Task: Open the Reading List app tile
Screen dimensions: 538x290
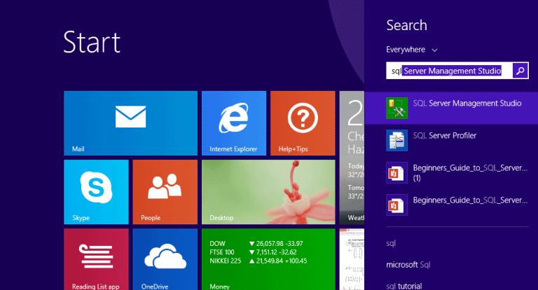Action: click(96, 258)
